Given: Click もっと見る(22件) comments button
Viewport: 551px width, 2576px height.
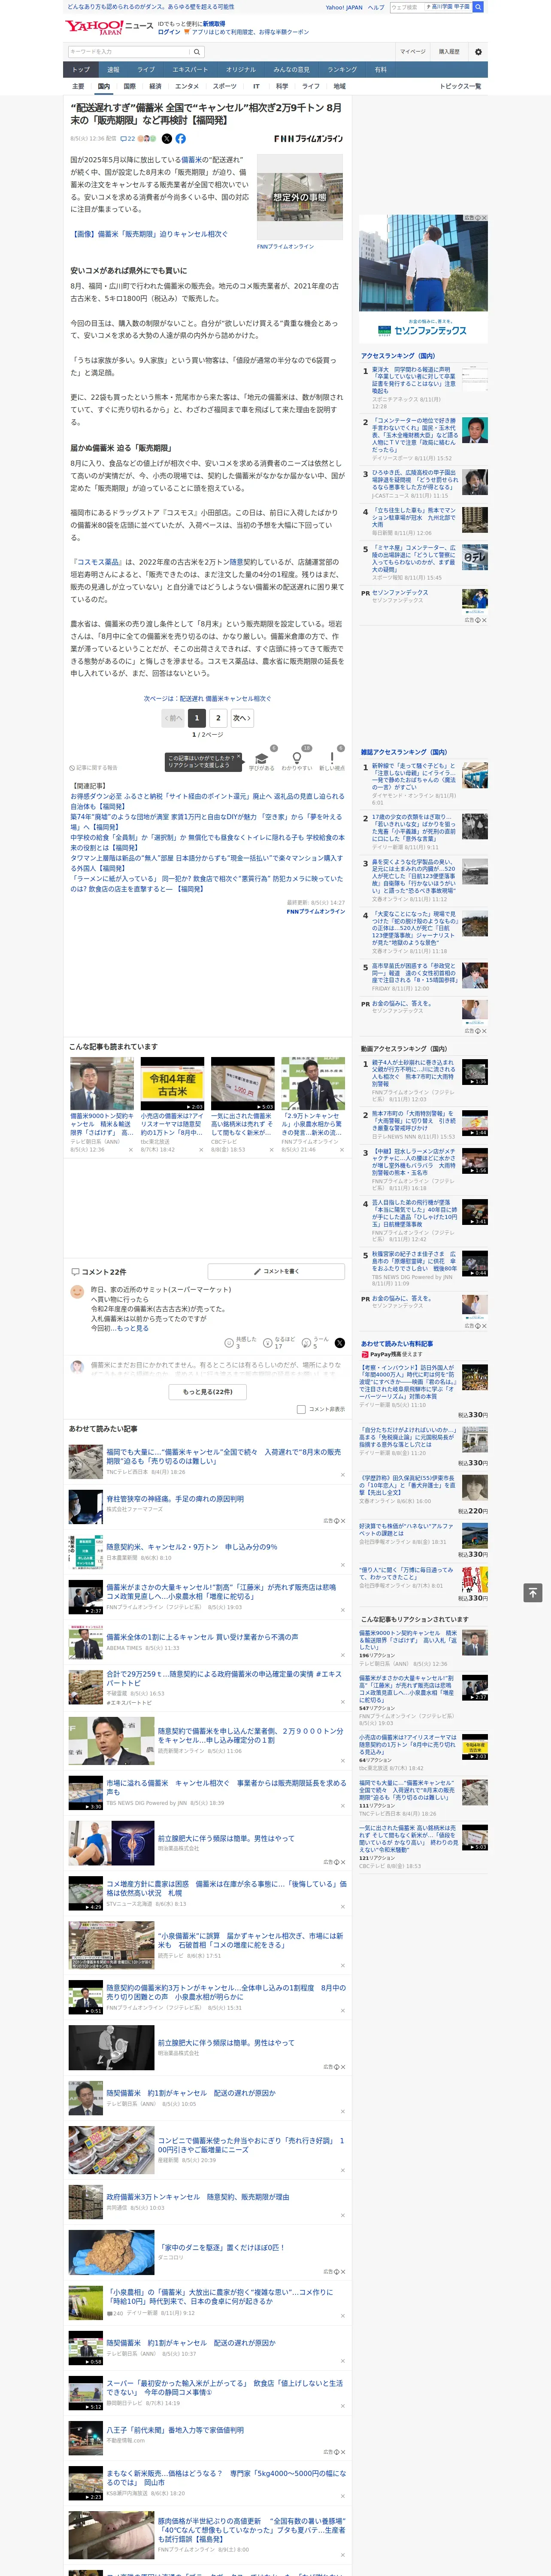Looking at the screenshot, I should click(207, 1391).
